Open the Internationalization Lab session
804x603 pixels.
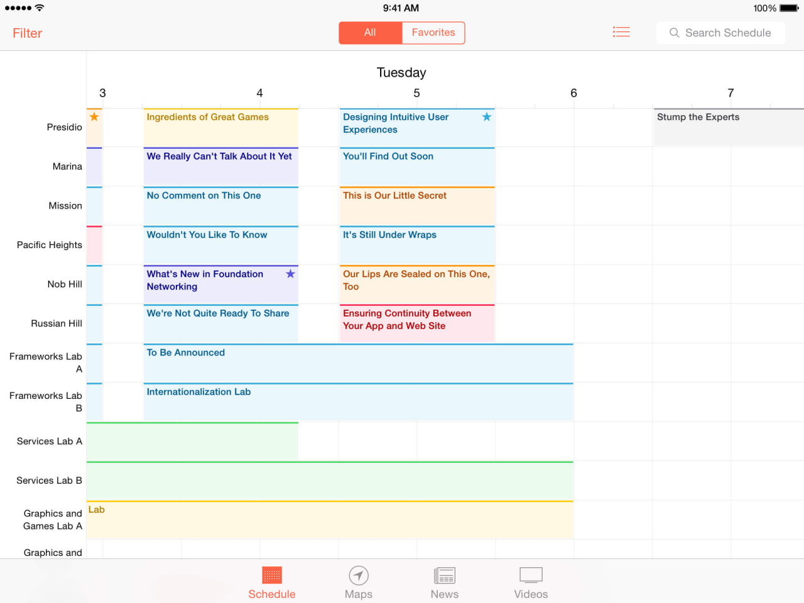[x=358, y=401]
